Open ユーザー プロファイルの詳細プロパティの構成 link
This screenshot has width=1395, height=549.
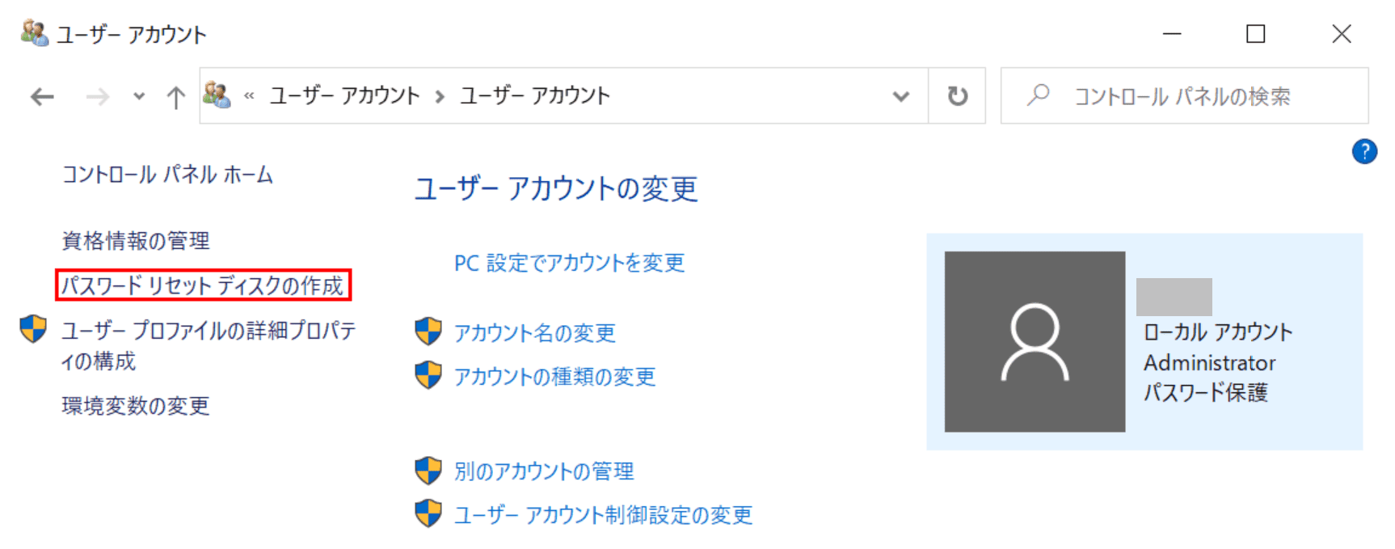209,345
